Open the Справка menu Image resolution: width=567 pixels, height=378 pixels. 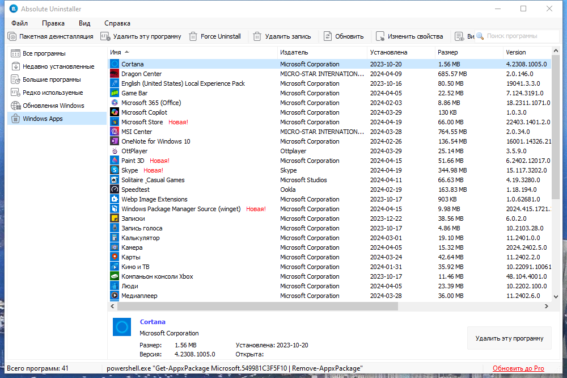(x=117, y=23)
